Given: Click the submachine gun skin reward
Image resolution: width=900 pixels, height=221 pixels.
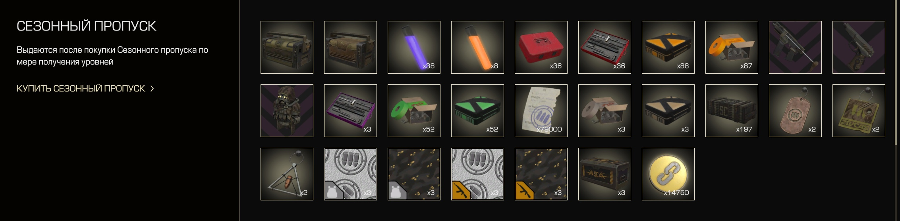Looking at the screenshot, I should pos(795,47).
